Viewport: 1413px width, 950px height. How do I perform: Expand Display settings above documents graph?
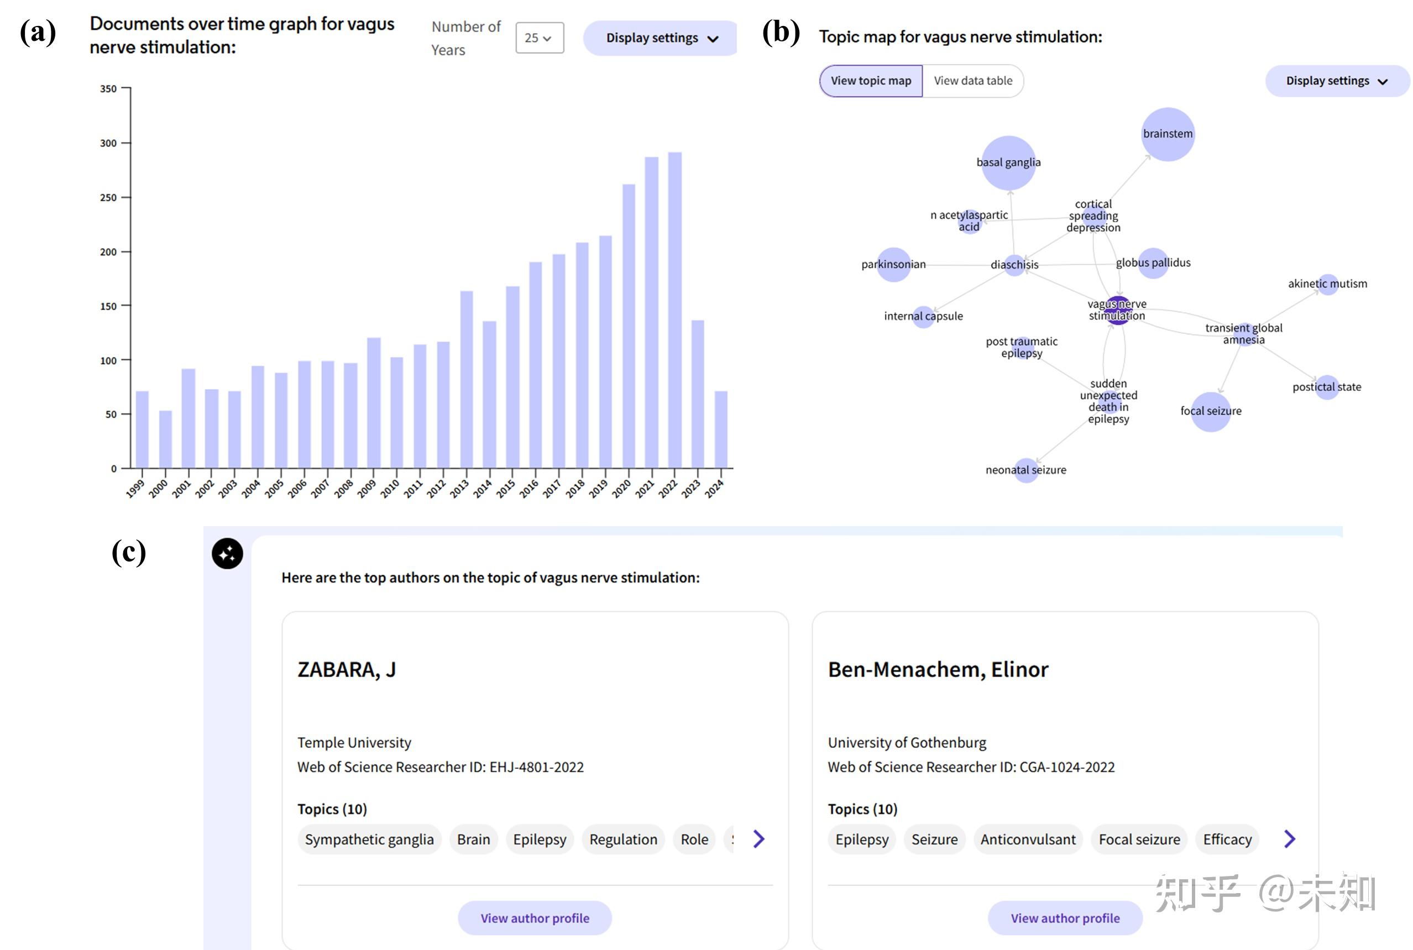click(661, 38)
